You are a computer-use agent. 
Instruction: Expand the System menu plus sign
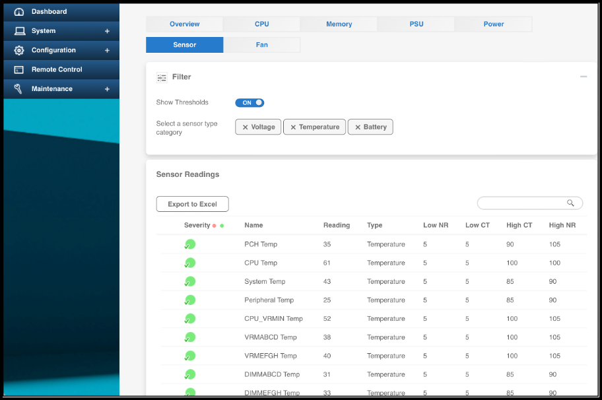[x=107, y=31]
